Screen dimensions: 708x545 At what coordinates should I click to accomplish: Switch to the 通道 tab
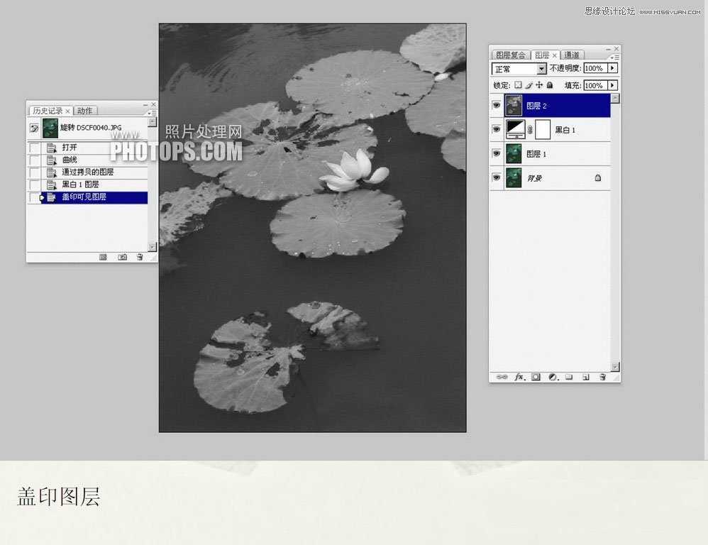[571, 55]
